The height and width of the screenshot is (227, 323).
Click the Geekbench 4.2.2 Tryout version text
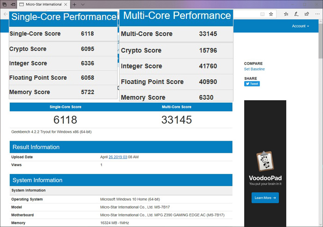coord(51,132)
